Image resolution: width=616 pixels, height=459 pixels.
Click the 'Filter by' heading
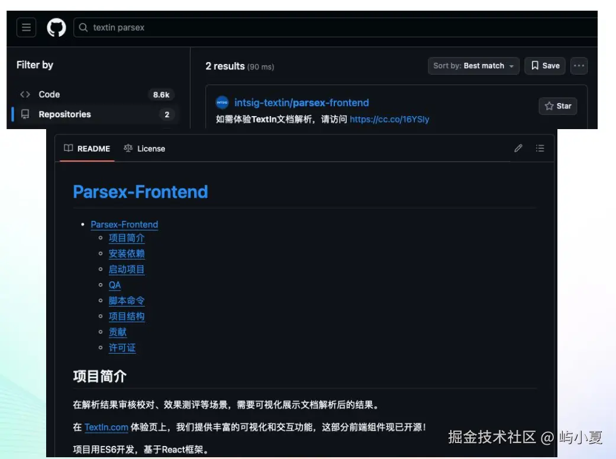pyautogui.click(x=35, y=65)
